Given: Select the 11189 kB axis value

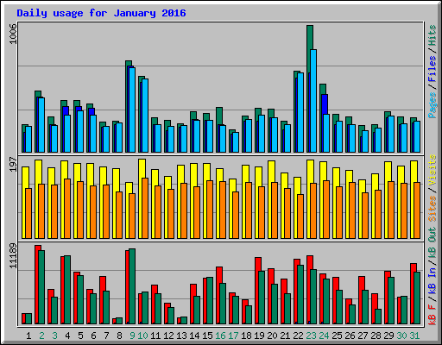Looking at the screenshot, I should coord(13,256).
